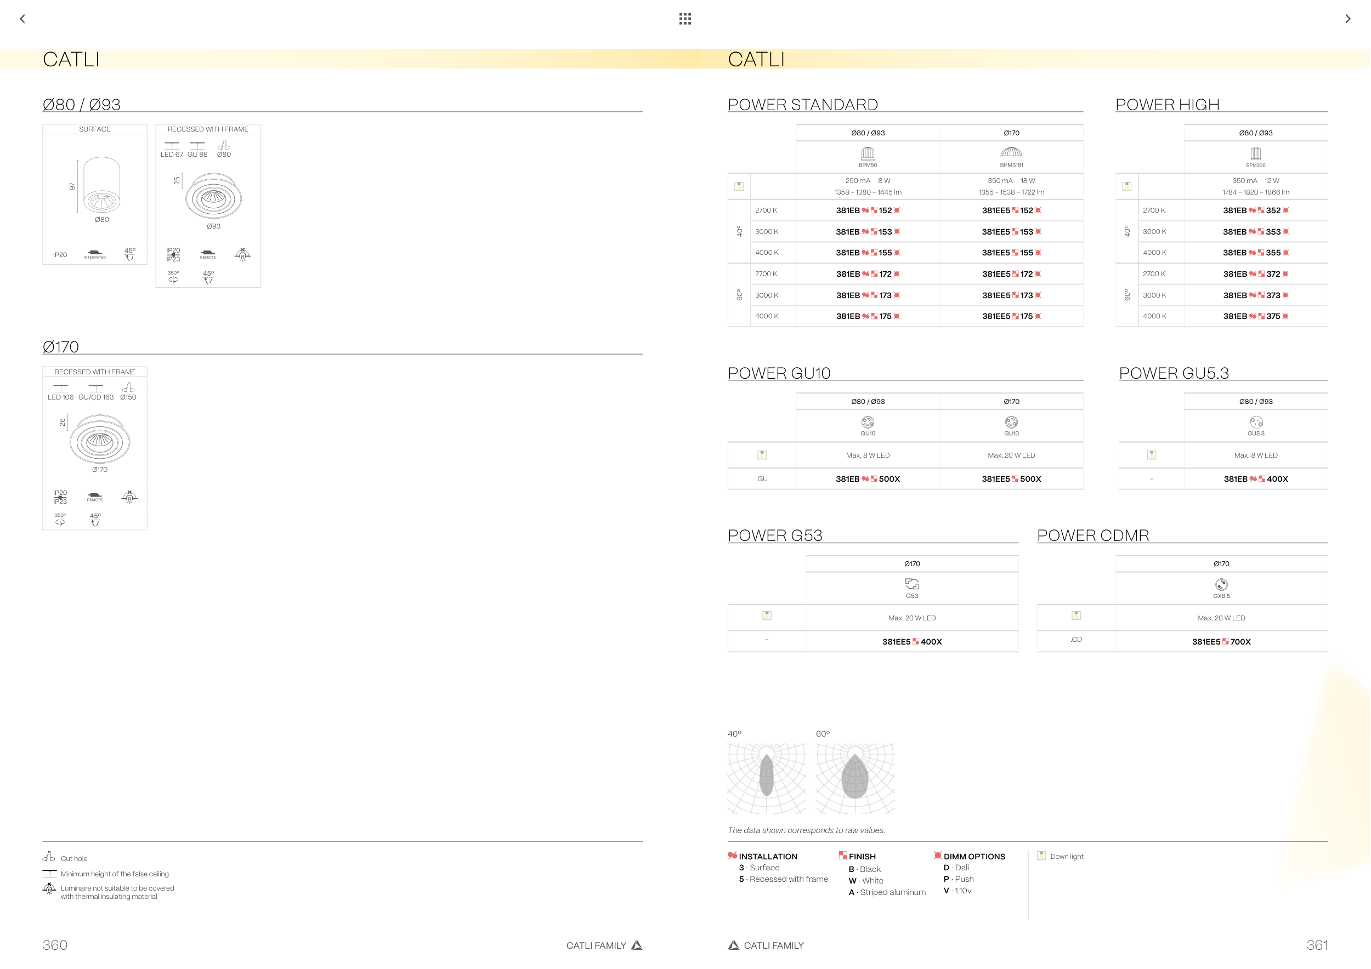Click the surface Ø80 luminaire drawing
This screenshot has width=1371, height=969.
[x=101, y=186]
